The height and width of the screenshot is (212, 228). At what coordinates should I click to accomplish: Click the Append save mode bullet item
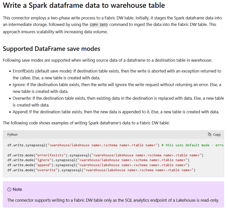(x=116, y=112)
